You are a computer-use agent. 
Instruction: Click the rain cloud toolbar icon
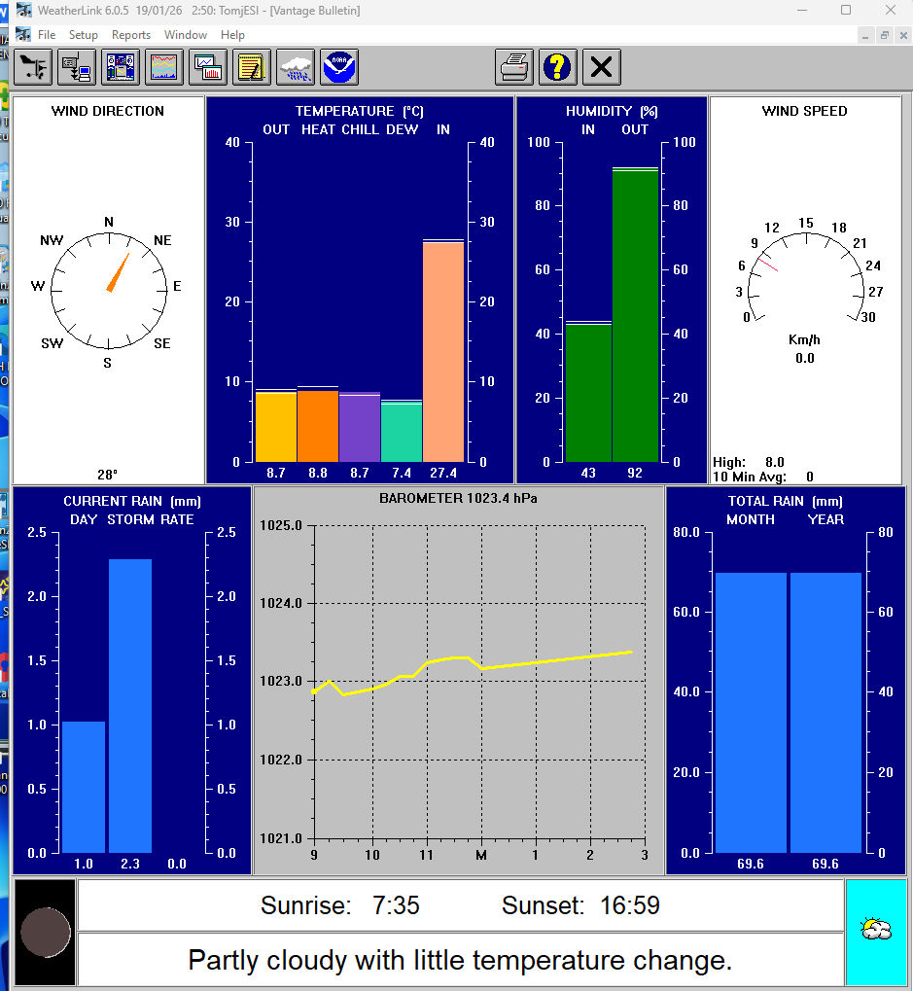(297, 67)
